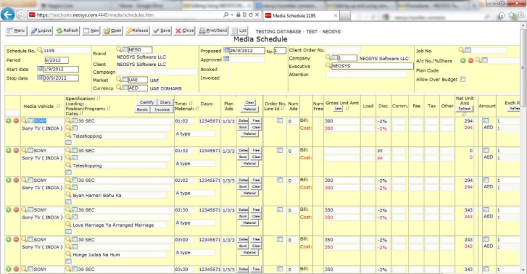Click the Currency search magnifier icon
The image size is (527, 274).
click(x=119, y=88)
